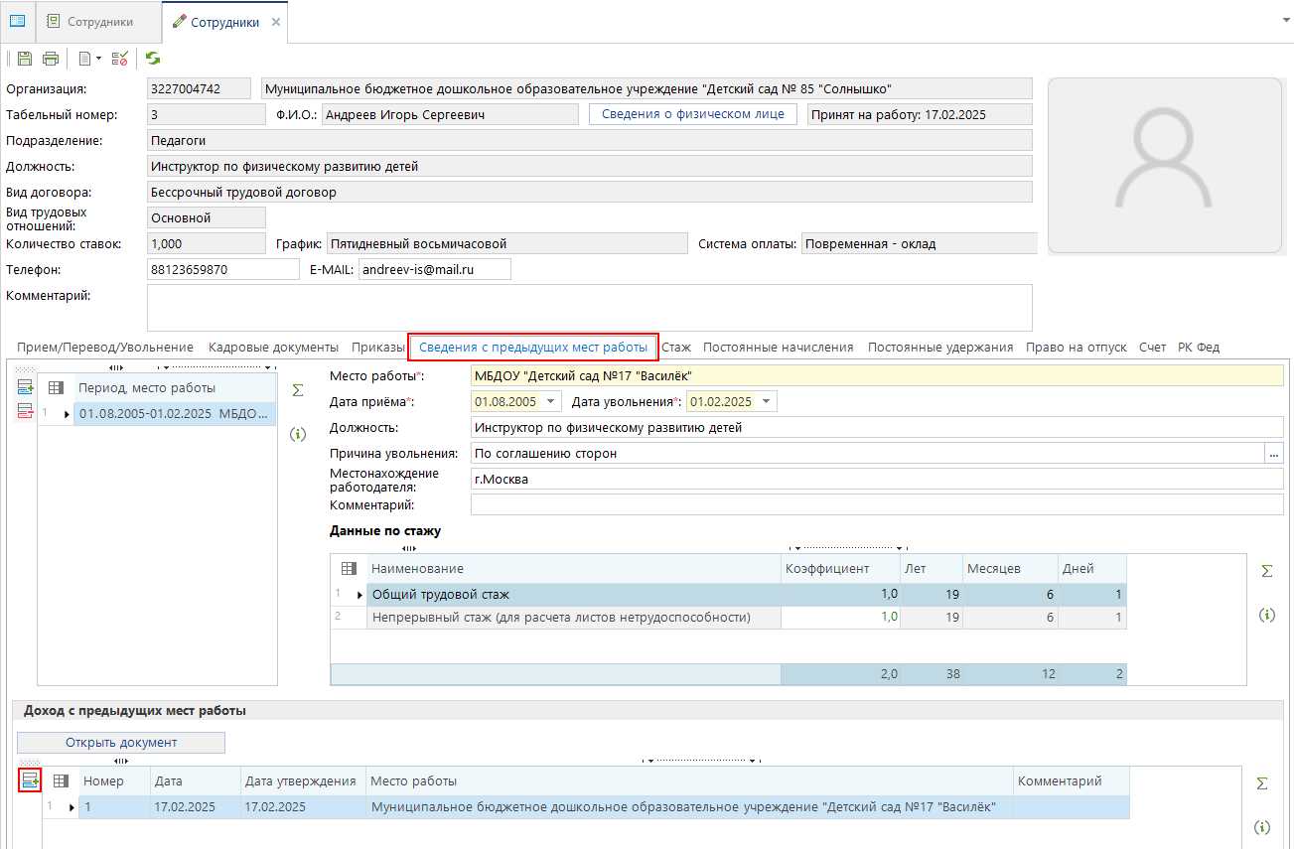Open the home panel icon left of the tabs
The width and height of the screenshot is (1294, 849).
[17, 21]
